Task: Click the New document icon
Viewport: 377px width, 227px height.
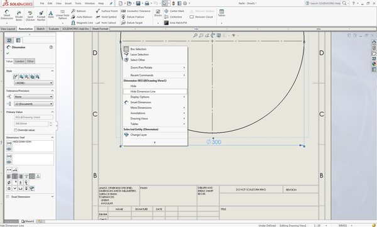Action: pos(121,3)
